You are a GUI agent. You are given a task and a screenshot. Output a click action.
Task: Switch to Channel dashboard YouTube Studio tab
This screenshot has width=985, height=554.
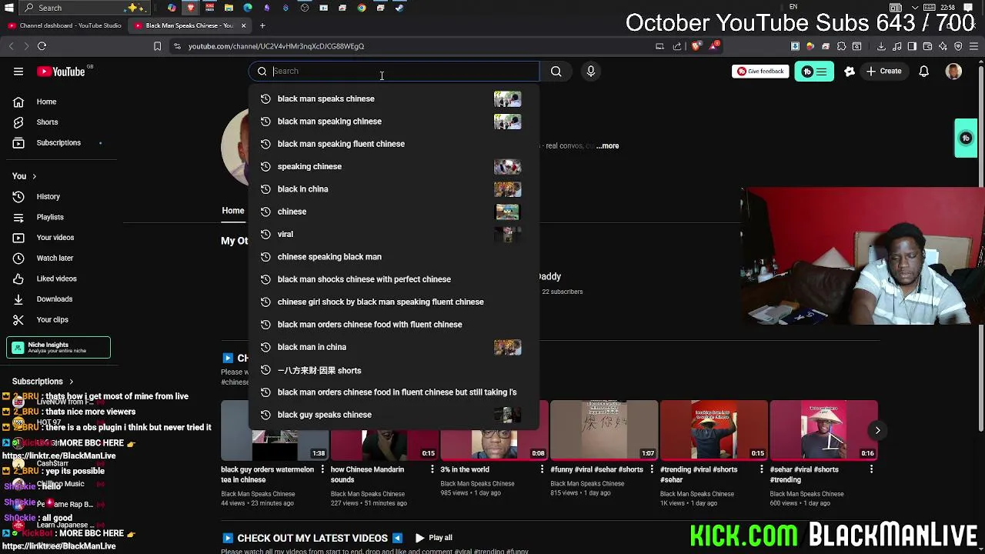tap(65, 25)
